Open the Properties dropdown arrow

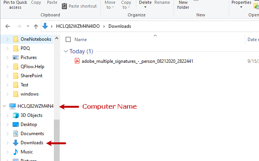[241, 7]
